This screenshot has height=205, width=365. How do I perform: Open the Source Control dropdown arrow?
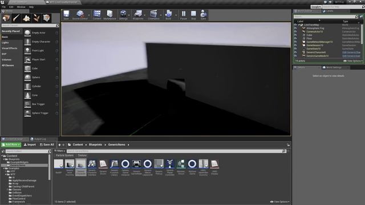tap(89, 15)
